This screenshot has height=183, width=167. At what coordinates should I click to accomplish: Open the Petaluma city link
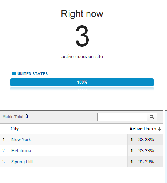21,151
